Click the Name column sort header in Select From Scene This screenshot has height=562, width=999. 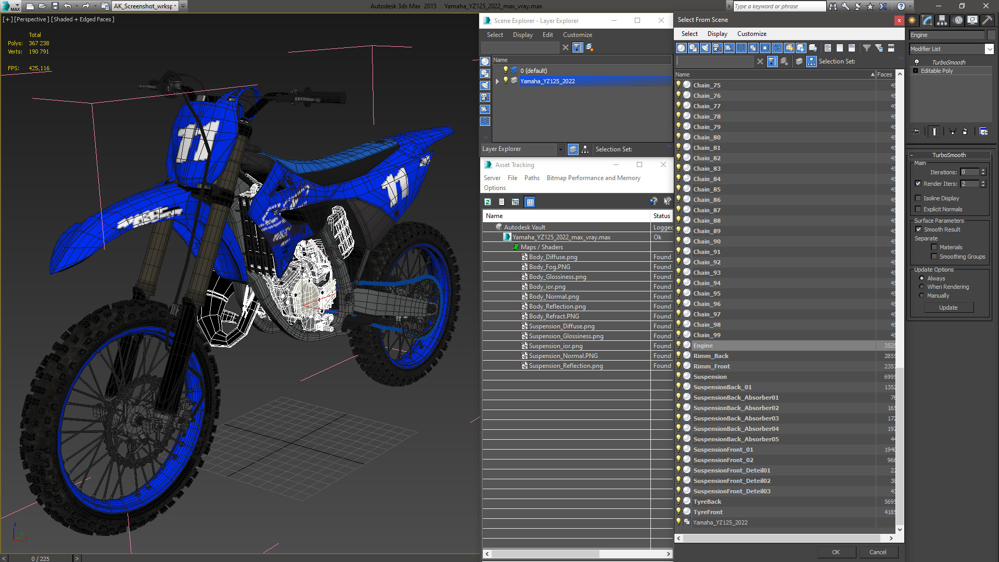(775, 74)
